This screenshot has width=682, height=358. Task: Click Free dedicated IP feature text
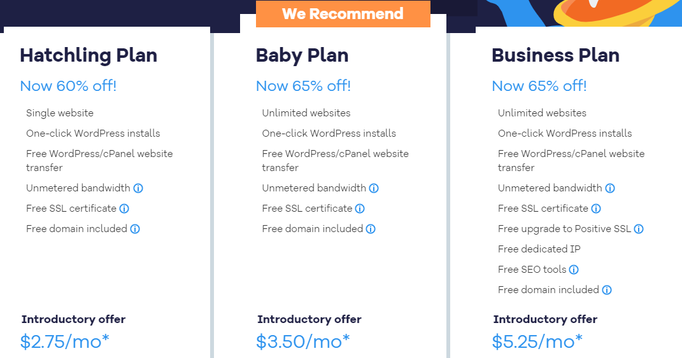(x=539, y=249)
